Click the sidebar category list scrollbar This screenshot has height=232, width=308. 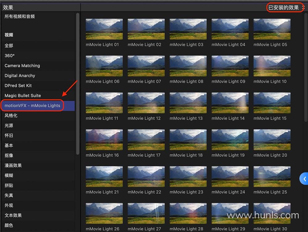[x=77, y=84]
